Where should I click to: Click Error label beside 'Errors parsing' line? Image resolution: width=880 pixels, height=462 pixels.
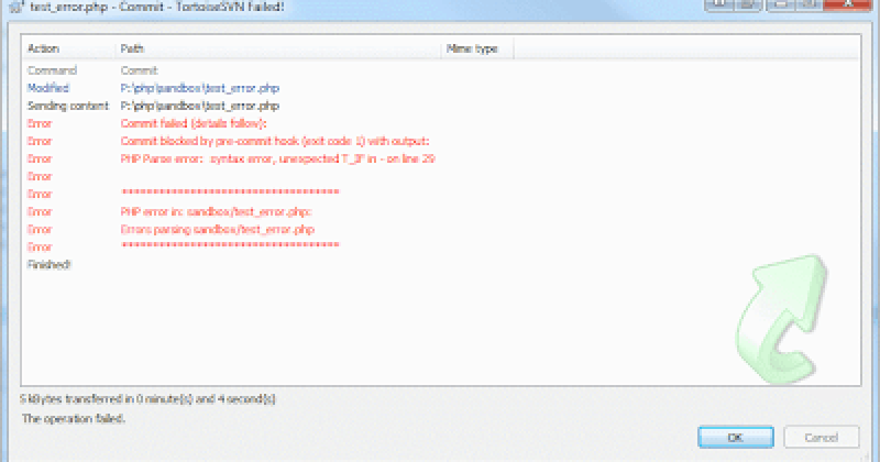[40, 230]
